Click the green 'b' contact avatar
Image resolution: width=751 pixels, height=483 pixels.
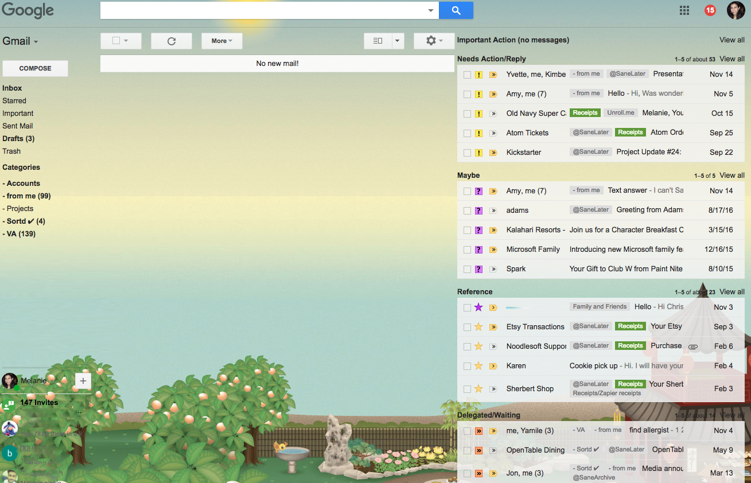[9, 453]
